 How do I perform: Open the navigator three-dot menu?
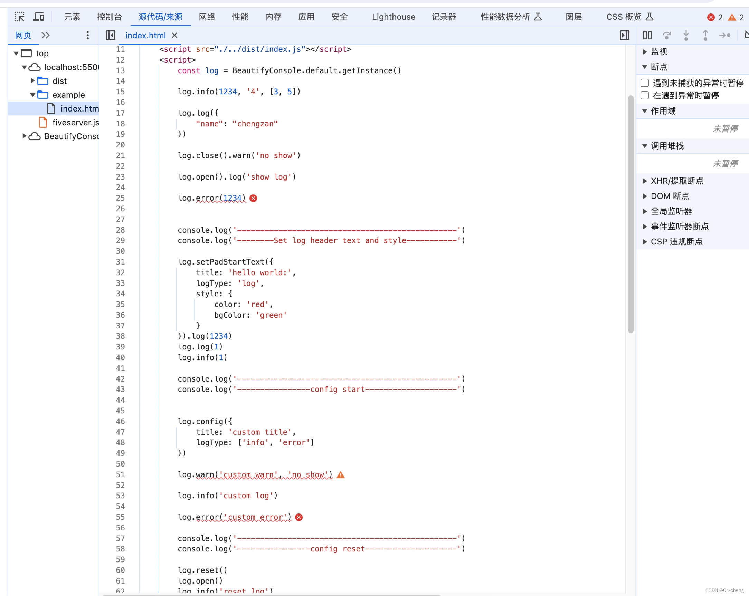[x=87, y=35]
